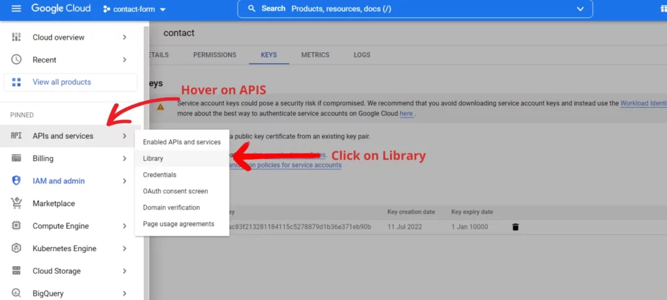The height and width of the screenshot is (300, 667).
Task: Click the BigQuery icon
Action: tap(16, 293)
